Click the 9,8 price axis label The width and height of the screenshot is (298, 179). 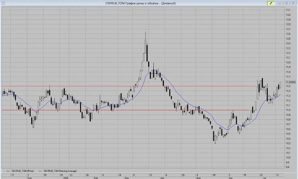pyautogui.click(x=288, y=167)
